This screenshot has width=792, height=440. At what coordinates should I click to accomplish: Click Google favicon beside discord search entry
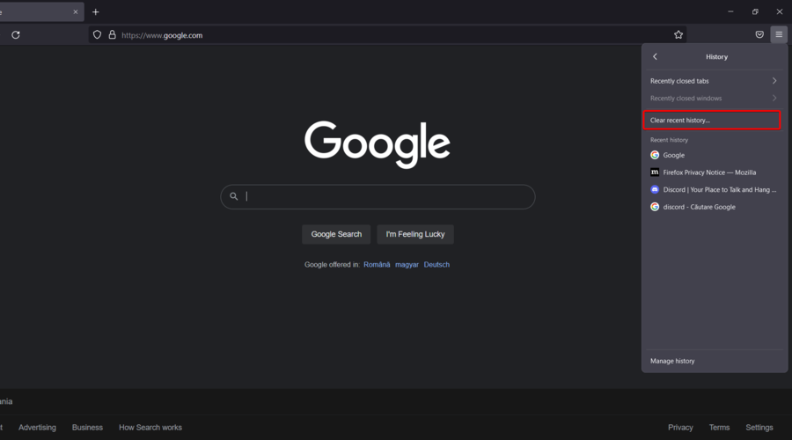(655, 207)
